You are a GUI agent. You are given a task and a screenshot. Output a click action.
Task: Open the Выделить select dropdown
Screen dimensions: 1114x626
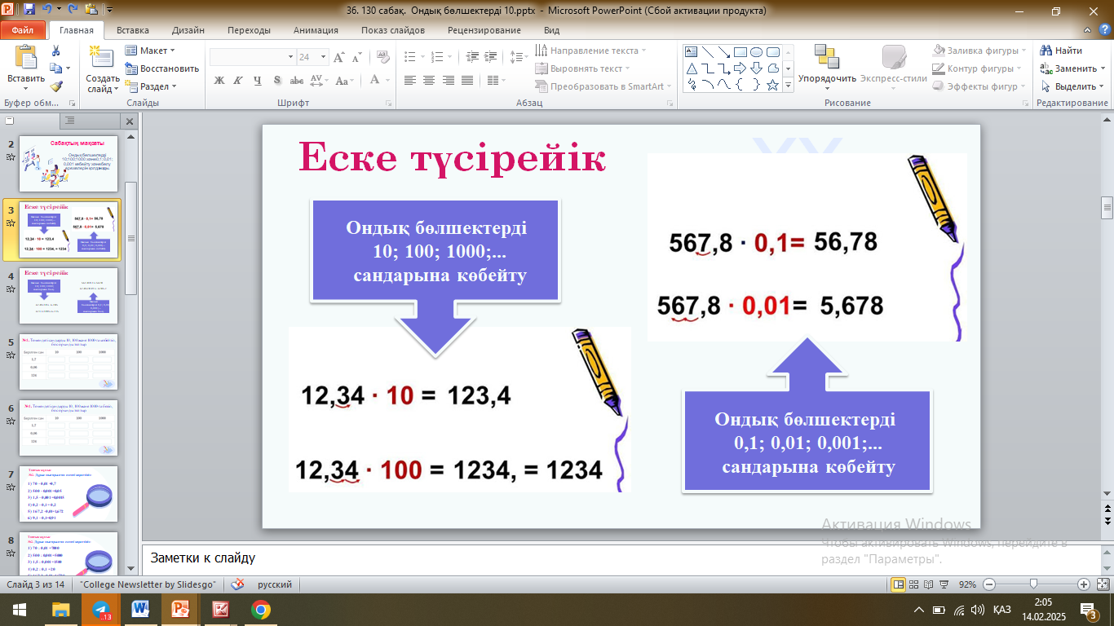click(1073, 86)
